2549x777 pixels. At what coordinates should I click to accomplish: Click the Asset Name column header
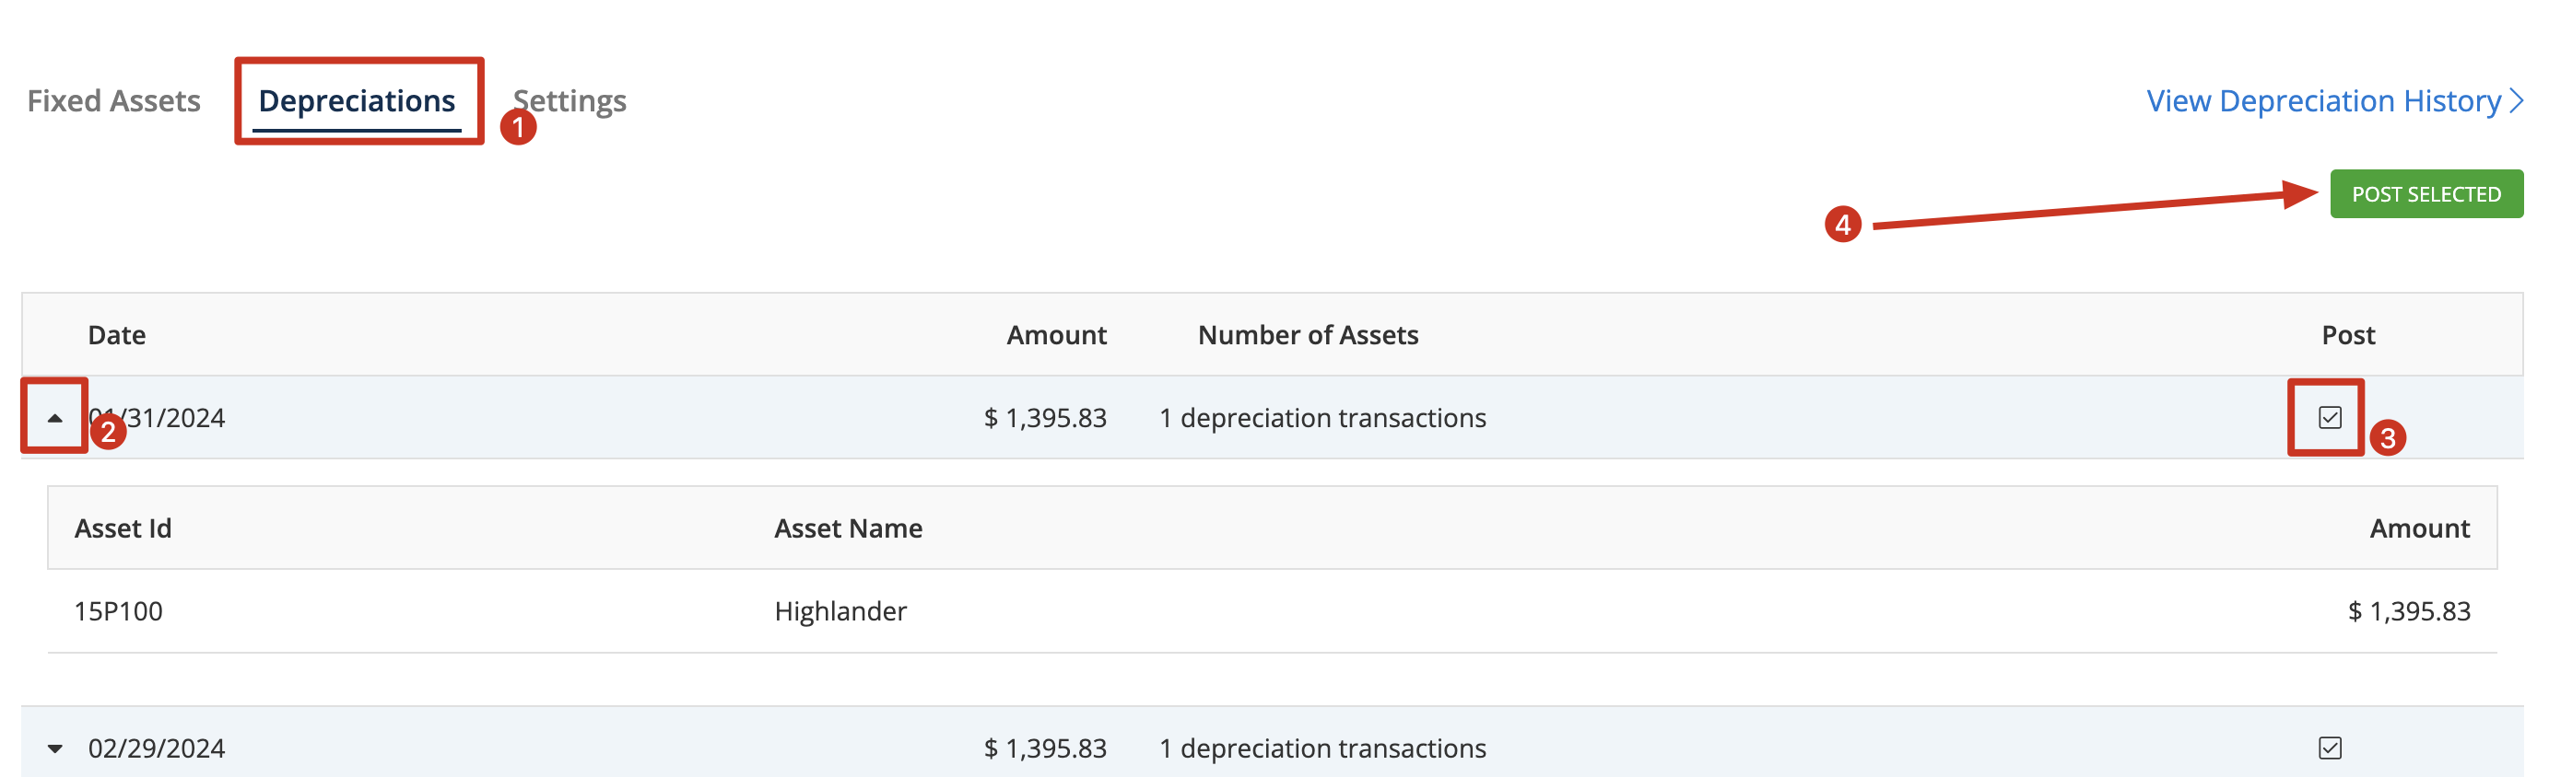(848, 528)
